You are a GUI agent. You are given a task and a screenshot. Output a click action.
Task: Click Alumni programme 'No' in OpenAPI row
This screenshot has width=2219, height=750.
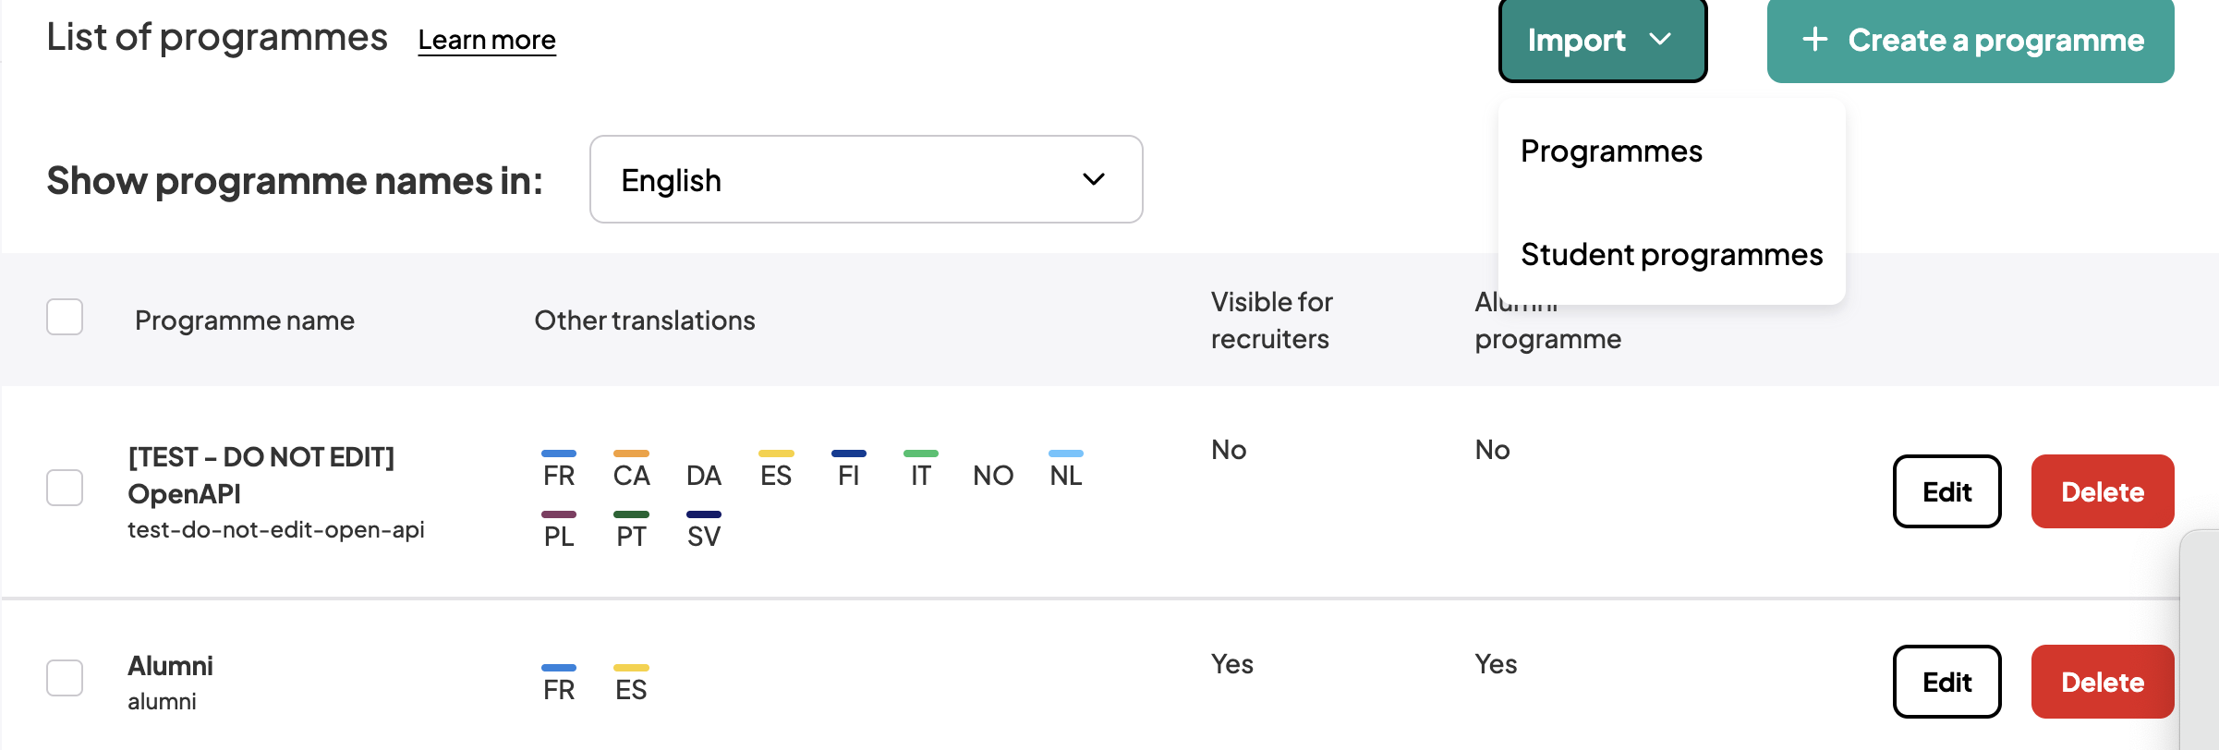(x=1492, y=450)
